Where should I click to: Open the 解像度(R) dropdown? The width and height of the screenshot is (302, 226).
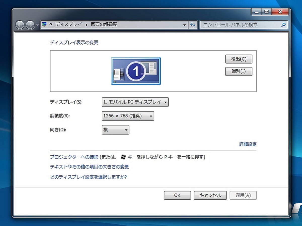click(x=128, y=116)
